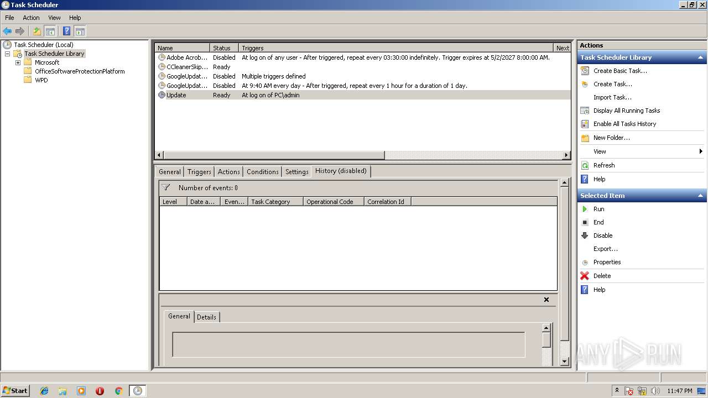Click Enable All Tasks History action

[624, 124]
